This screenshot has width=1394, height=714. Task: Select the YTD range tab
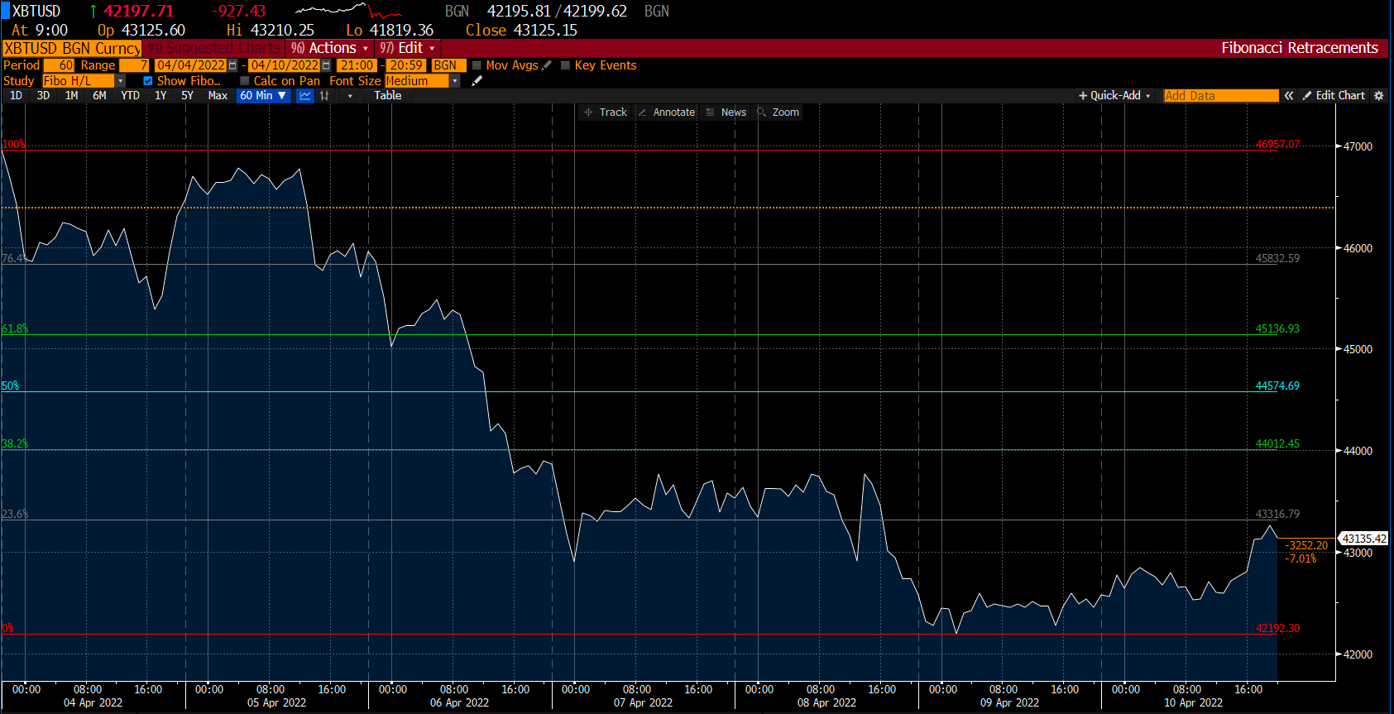click(x=130, y=96)
